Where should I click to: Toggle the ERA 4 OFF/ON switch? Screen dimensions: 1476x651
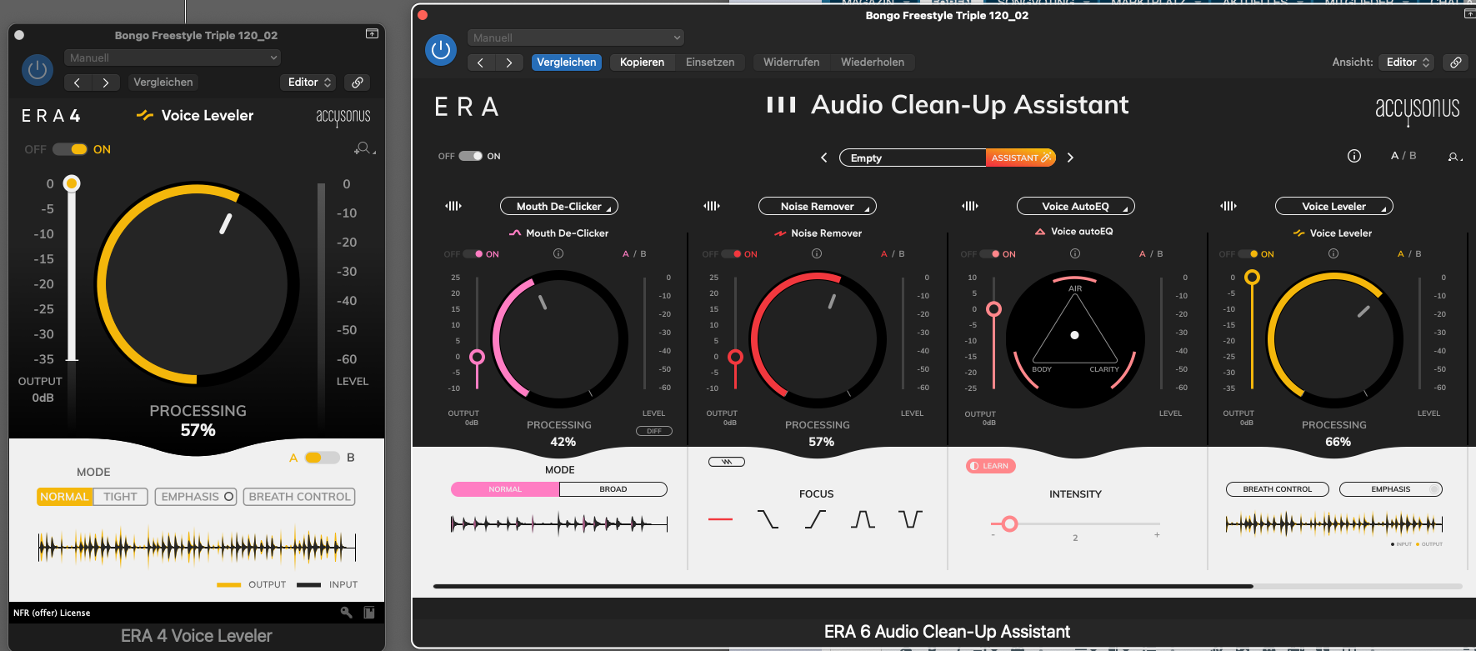(70, 149)
